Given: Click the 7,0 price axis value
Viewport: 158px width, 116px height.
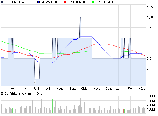Looking at the screenshot, I should pos(149,79).
